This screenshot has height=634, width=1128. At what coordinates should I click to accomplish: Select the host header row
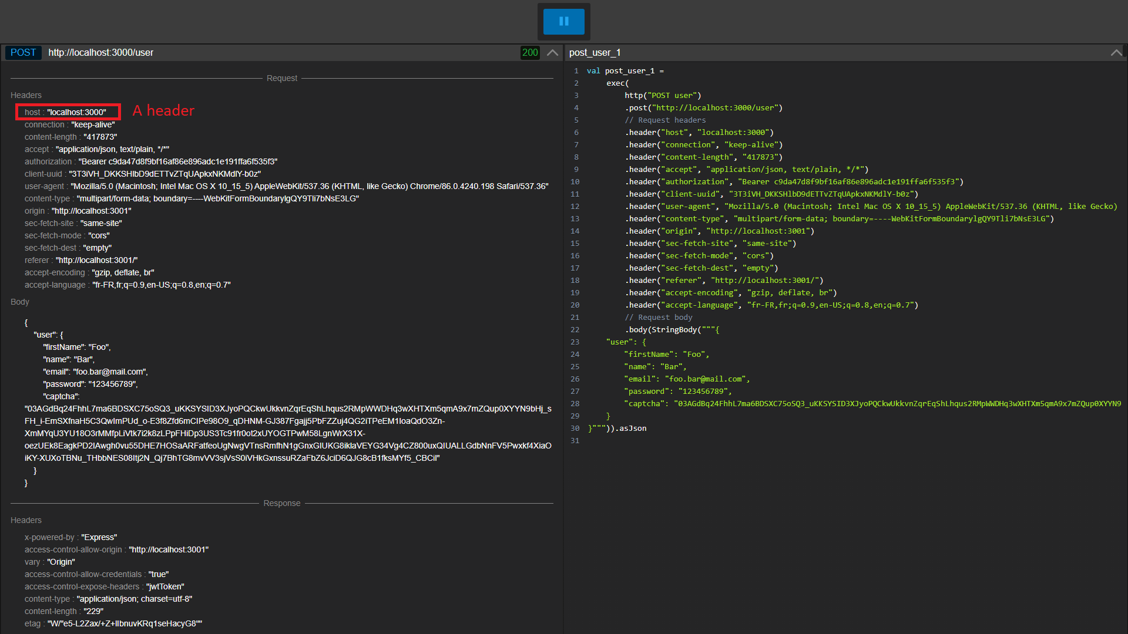pos(65,112)
